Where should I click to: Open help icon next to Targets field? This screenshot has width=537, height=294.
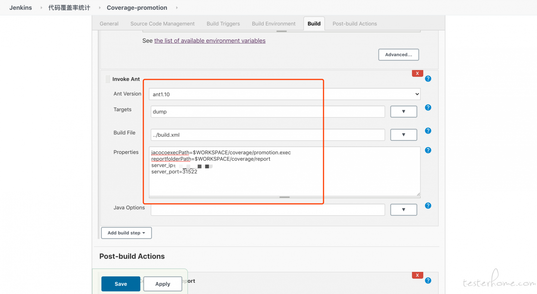click(428, 108)
